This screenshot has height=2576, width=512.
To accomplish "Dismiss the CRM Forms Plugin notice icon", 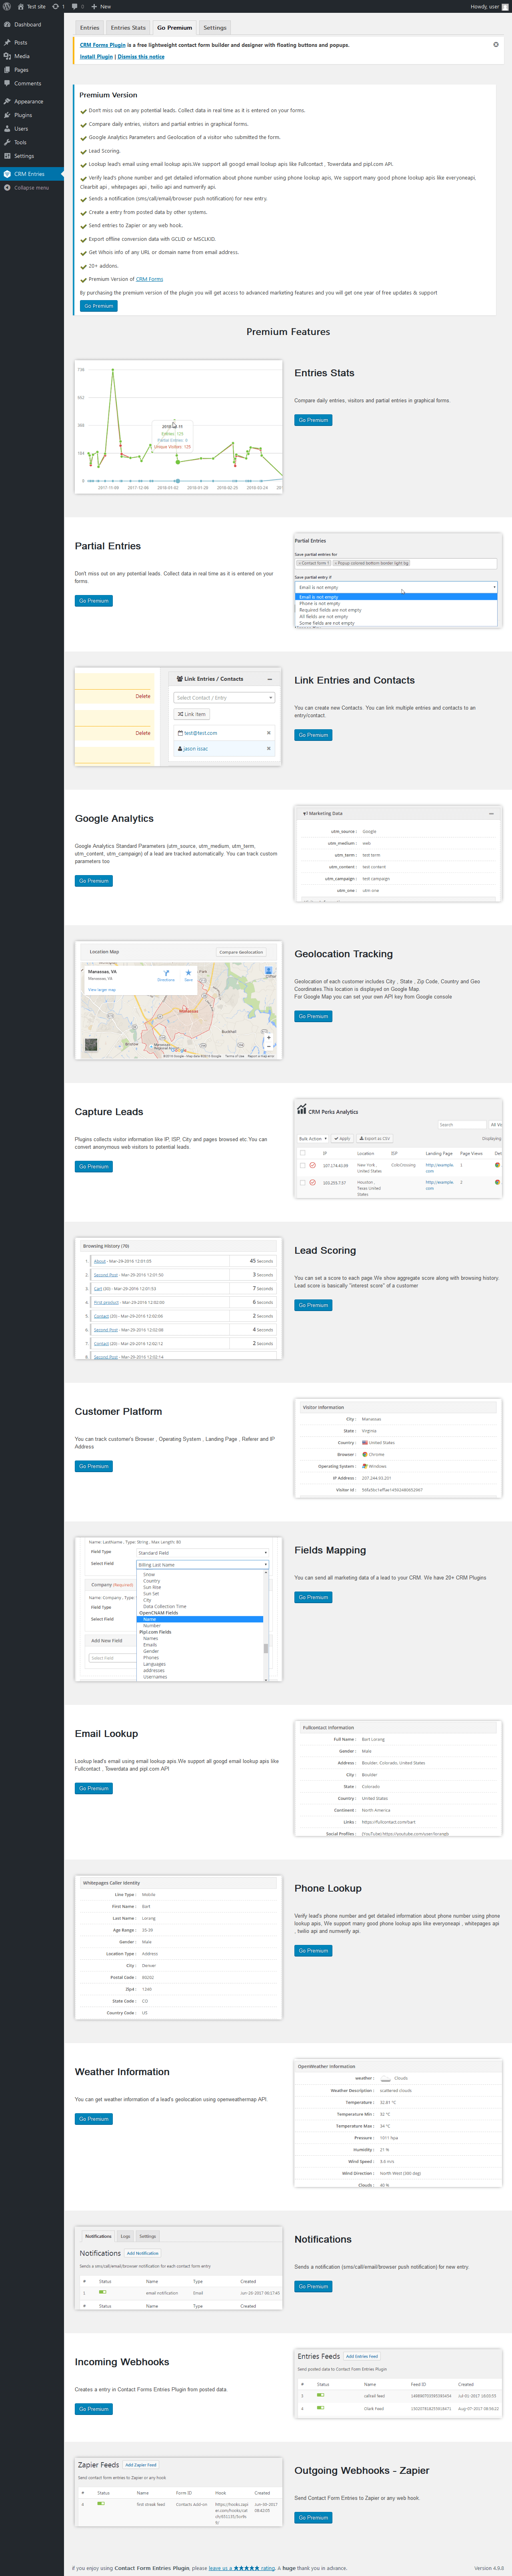I will pyautogui.click(x=496, y=44).
